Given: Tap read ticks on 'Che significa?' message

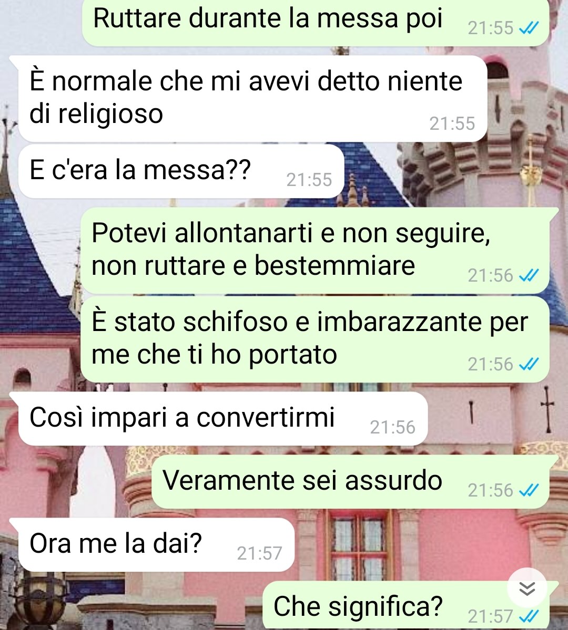Looking at the screenshot, I should point(529,616).
